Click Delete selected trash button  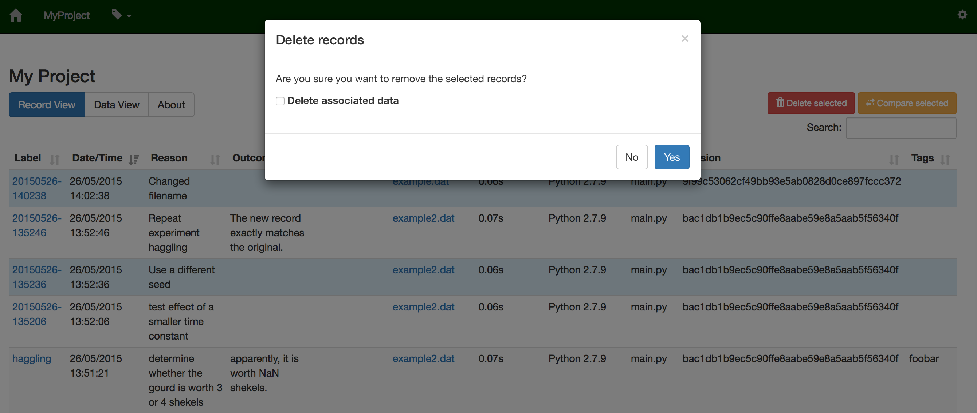click(x=811, y=103)
